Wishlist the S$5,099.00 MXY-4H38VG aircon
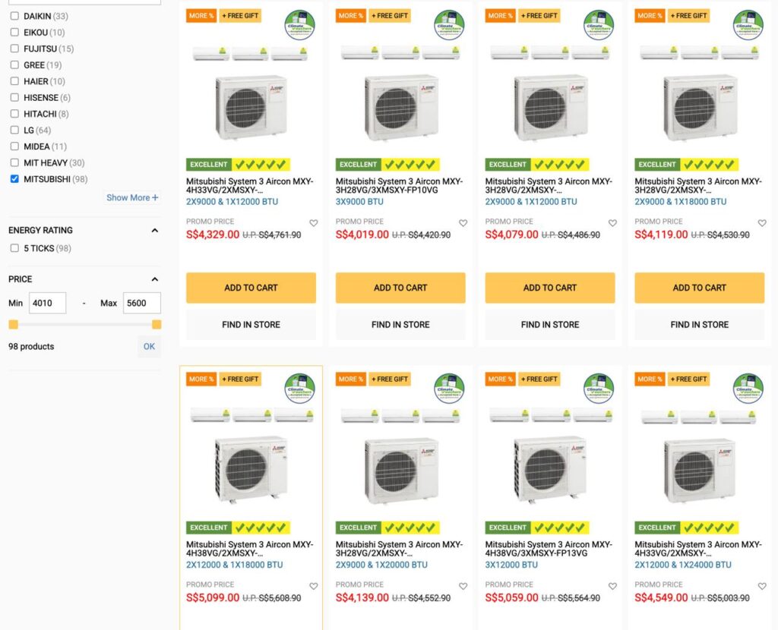Screen dimensions: 778x630 314,587
